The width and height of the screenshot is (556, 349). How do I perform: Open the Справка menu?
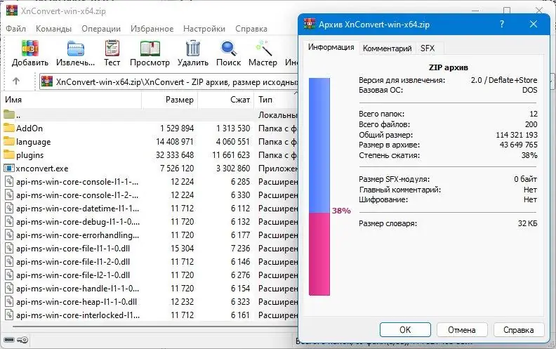click(251, 29)
